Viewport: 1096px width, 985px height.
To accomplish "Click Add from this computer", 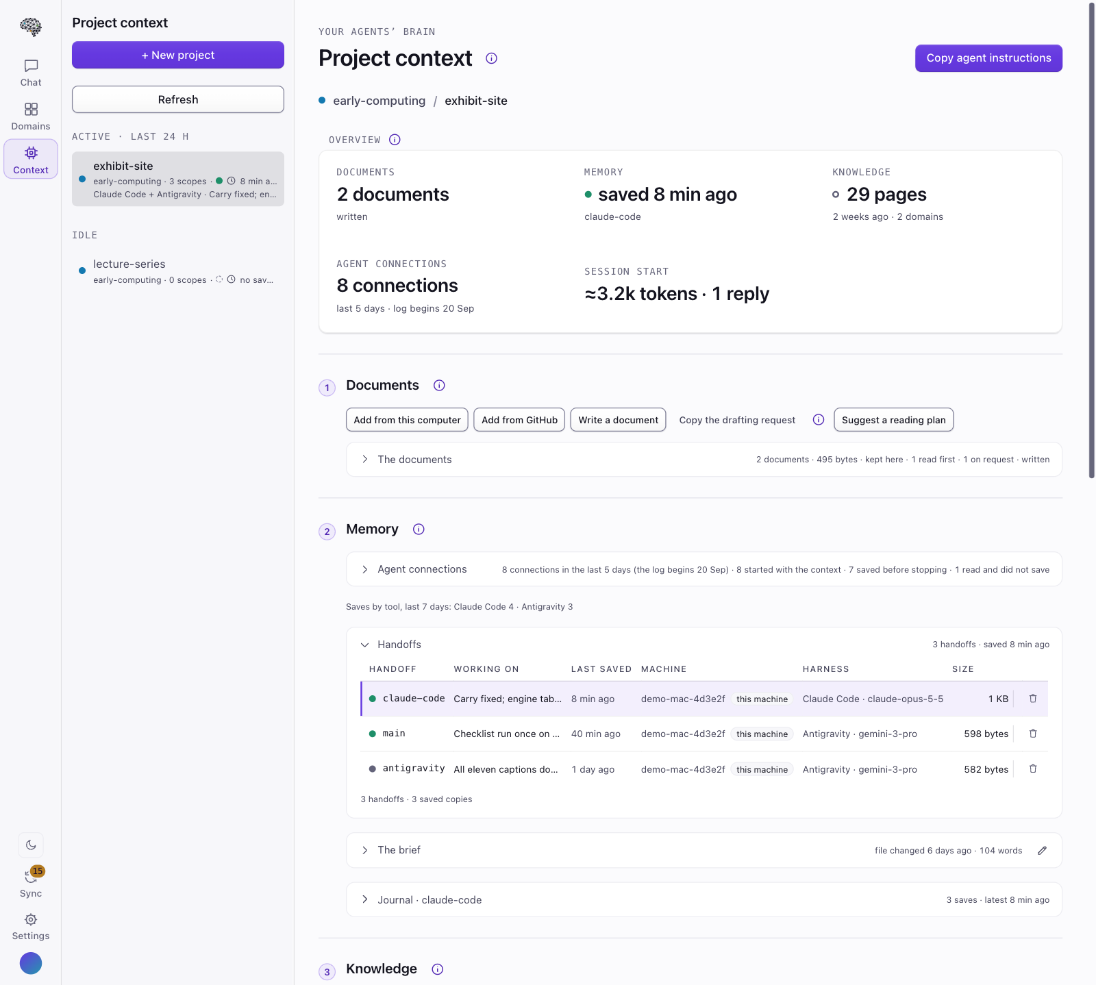I will tap(407, 420).
